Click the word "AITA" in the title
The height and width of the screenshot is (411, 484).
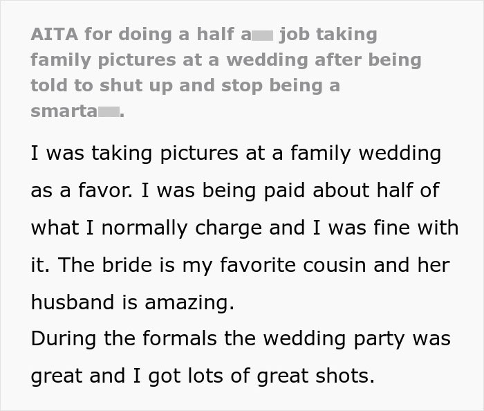click(x=55, y=33)
